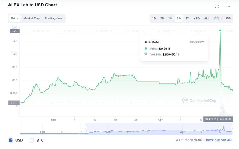Click the 0.25 price axis label
Image resolution: width=239 pixels, height=149 pixels.
pos(14,41)
